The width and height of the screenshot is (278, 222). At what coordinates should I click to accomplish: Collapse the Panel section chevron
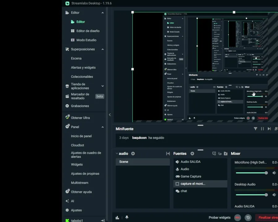coord(103,127)
